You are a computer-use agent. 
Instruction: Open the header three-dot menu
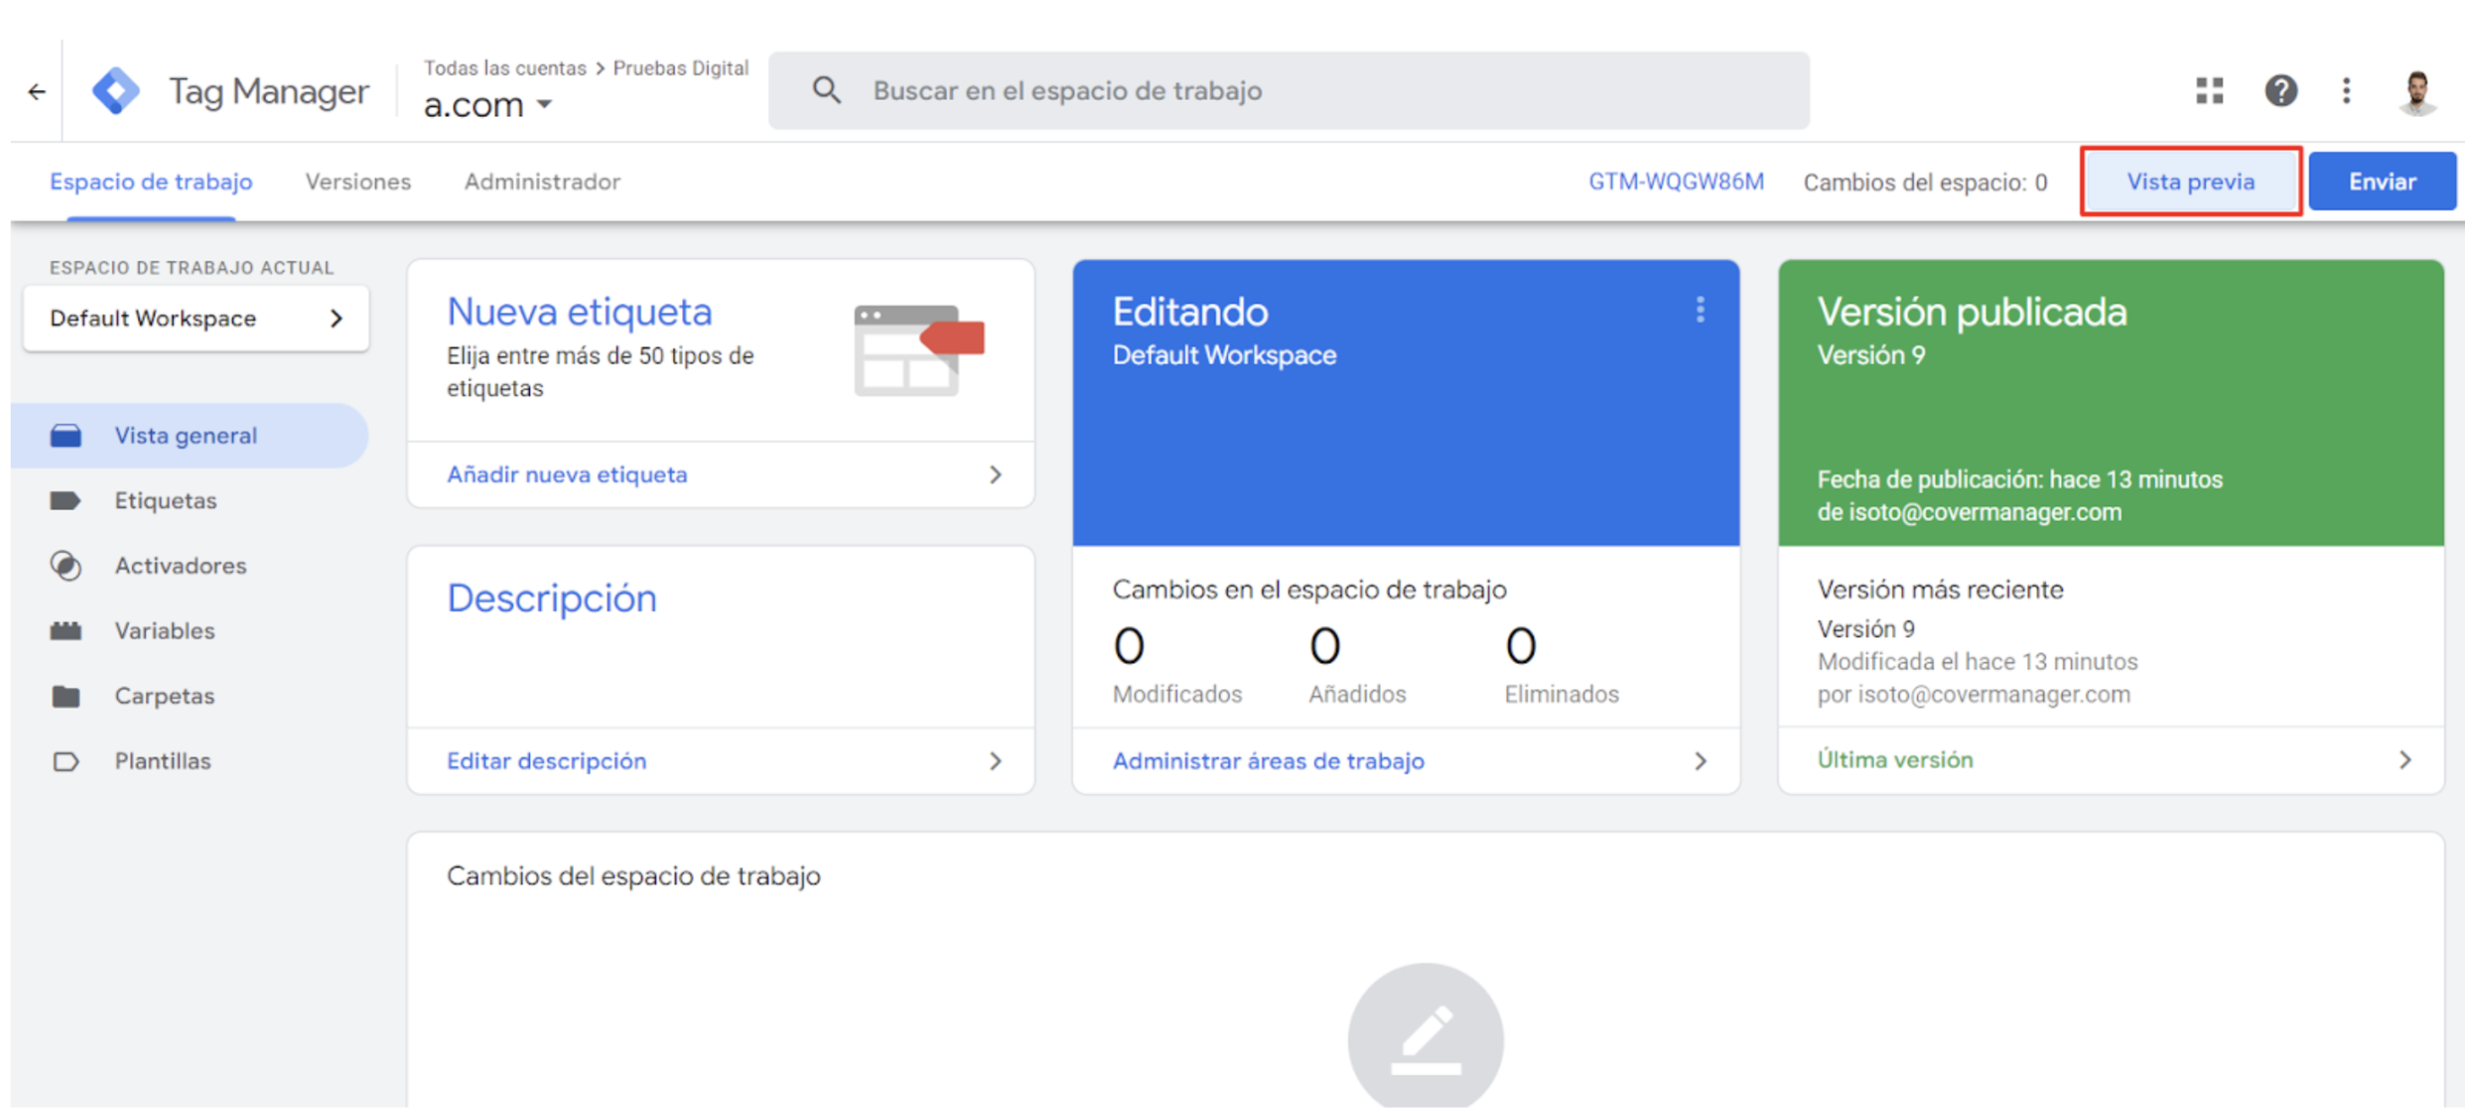(2346, 91)
